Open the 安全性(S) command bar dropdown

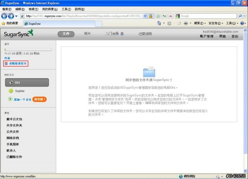click(x=216, y=23)
